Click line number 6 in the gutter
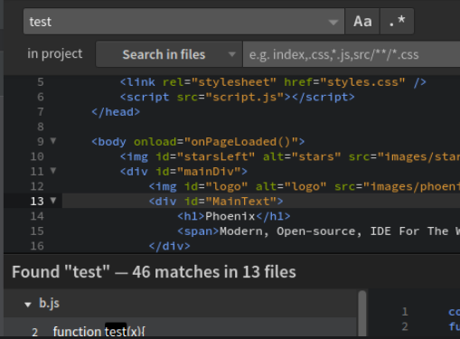 [41, 97]
